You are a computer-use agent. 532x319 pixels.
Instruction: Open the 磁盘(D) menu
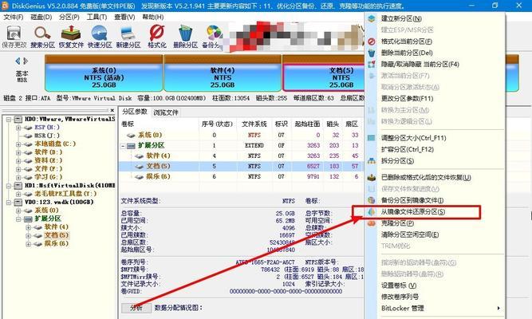pyautogui.click(x=41, y=17)
